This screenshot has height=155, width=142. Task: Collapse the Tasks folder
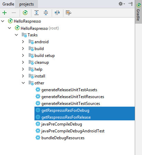(17, 35)
